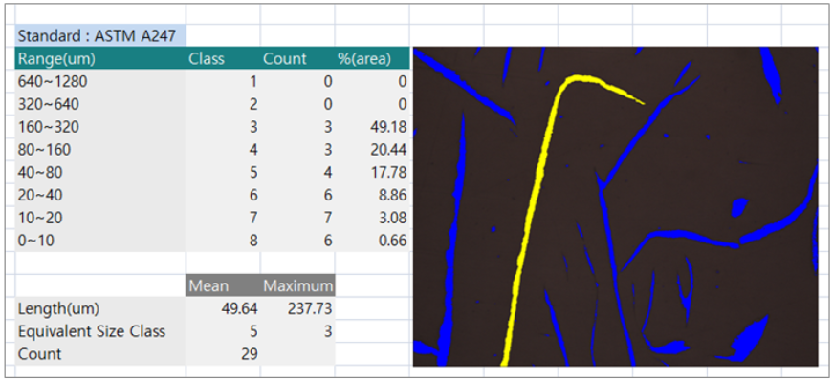The height and width of the screenshot is (379, 833).
Task: Click the Equivalent Size Class label cell
Action: 100,331
